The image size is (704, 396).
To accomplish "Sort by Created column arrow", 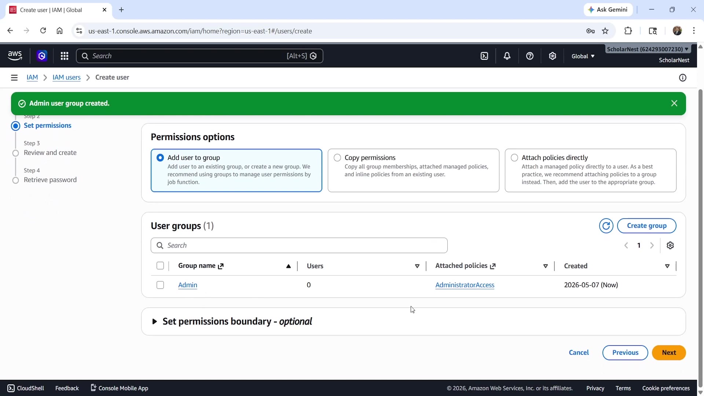I will coord(667,266).
